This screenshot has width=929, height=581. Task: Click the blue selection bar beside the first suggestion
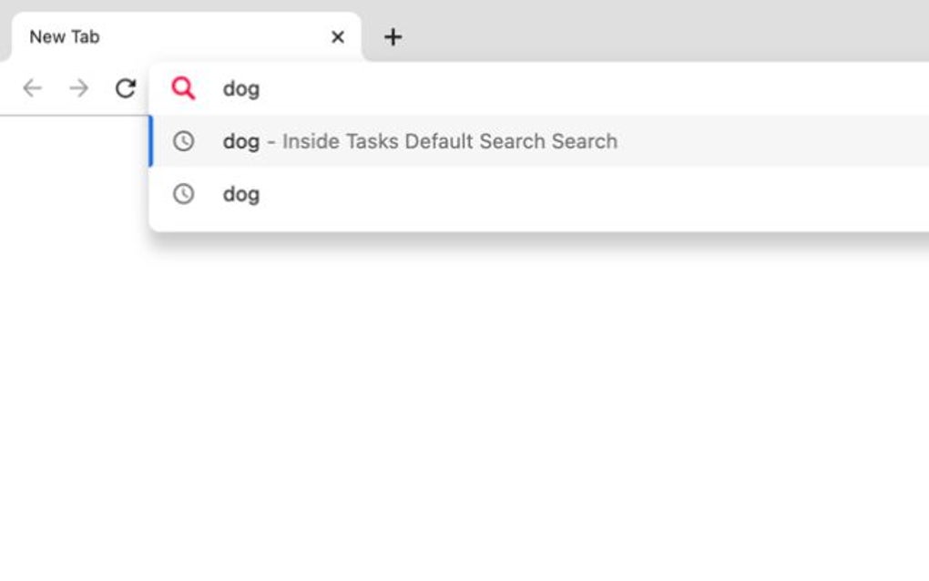click(152, 142)
